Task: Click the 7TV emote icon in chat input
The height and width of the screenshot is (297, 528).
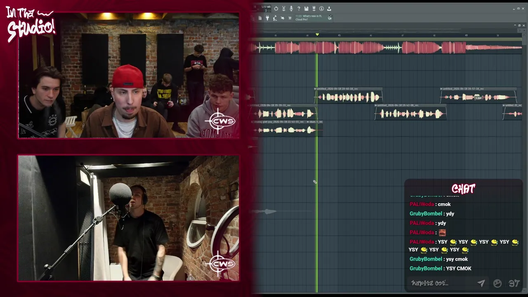Action: 514,283
